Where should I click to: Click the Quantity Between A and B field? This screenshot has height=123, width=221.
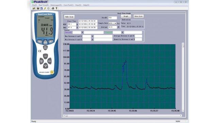click(138, 39)
